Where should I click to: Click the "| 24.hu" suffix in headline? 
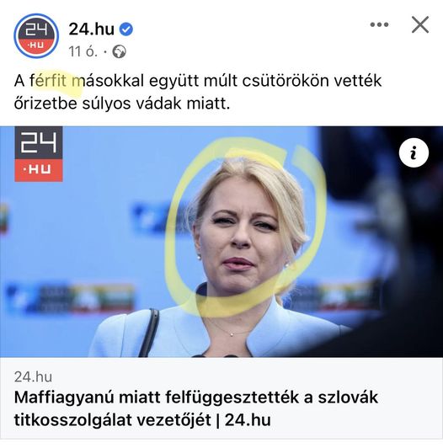[x=243, y=420]
